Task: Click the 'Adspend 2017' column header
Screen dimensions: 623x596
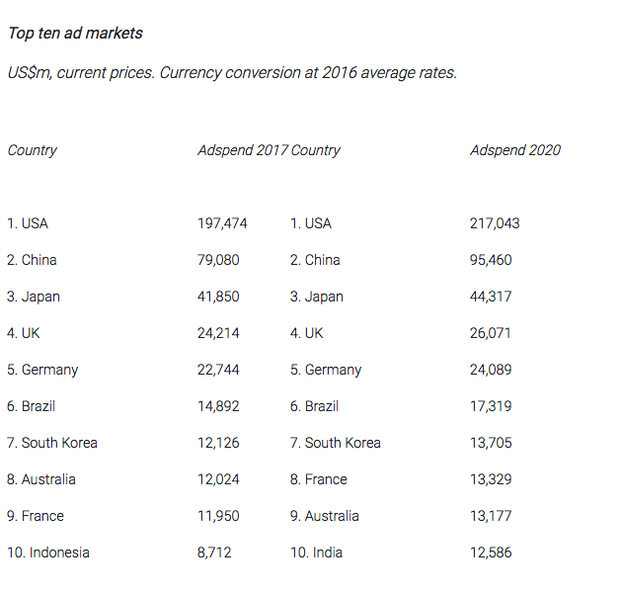Action: pos(243,150)
